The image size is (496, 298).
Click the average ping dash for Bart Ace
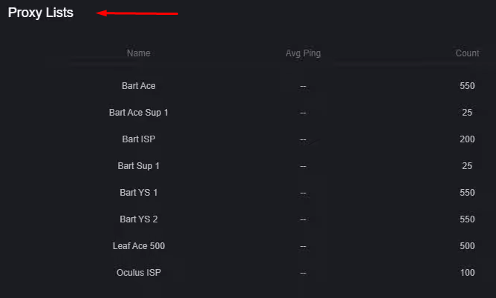[x=303, y=86]
